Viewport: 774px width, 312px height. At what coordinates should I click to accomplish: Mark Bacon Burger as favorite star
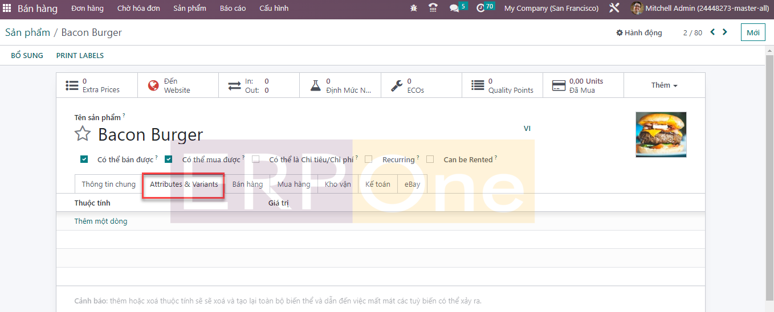83,134
